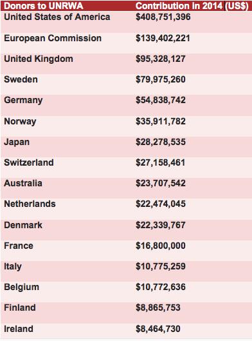Click the Finland row entry
The image size is (252, 341).
pos(20,307)
